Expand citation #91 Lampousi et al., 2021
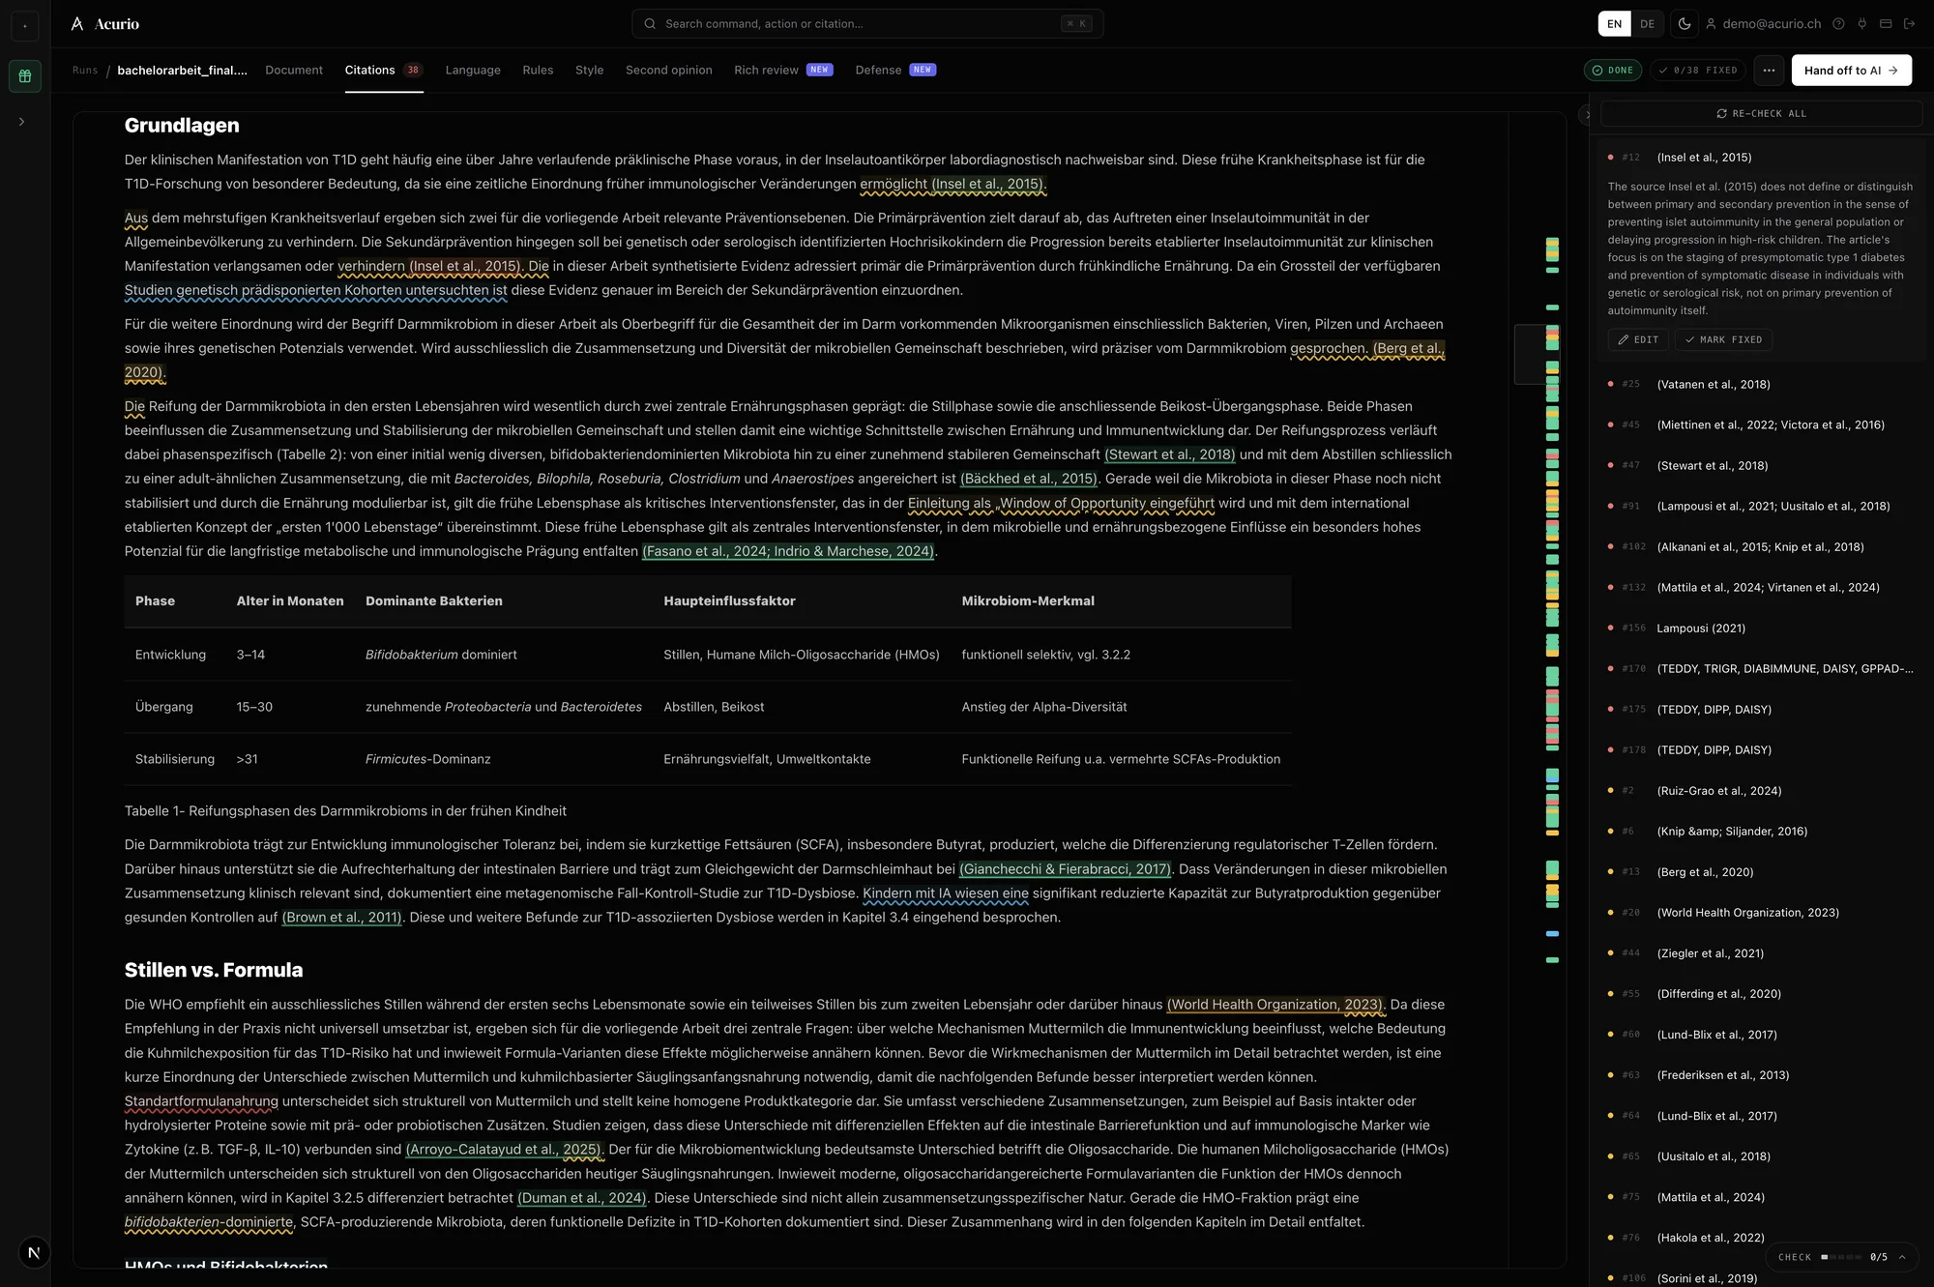The width and height of the screenshot is (1934, 1287). [x=1758, y=507]
